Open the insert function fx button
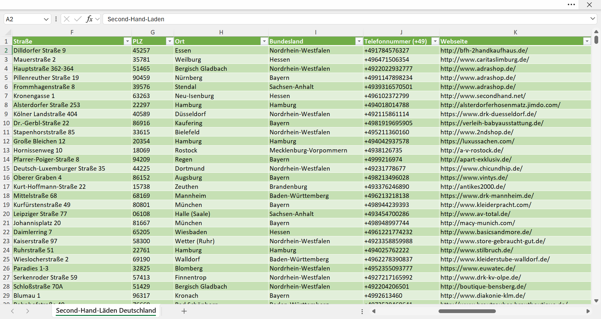Screen dimensions: 601x319 click(89, 19)
